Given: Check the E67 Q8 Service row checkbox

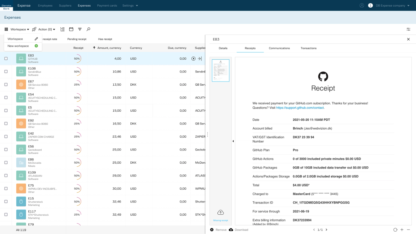Looking at the screenshot, I should (6, 85).
